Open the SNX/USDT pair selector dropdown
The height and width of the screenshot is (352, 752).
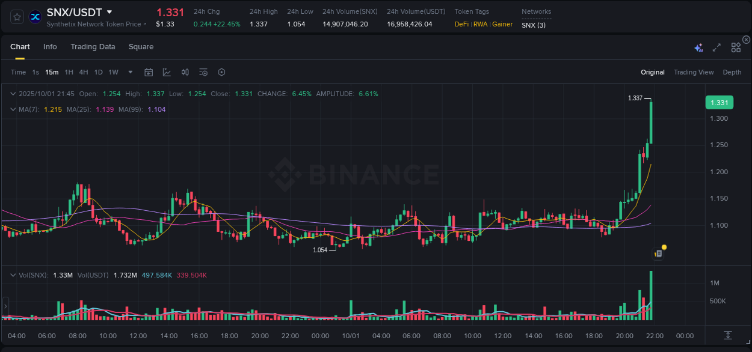109,11
